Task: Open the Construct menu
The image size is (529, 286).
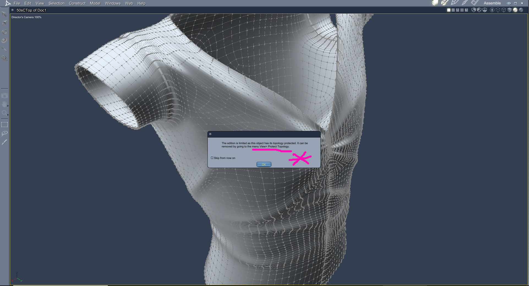Action: [77, 3]
